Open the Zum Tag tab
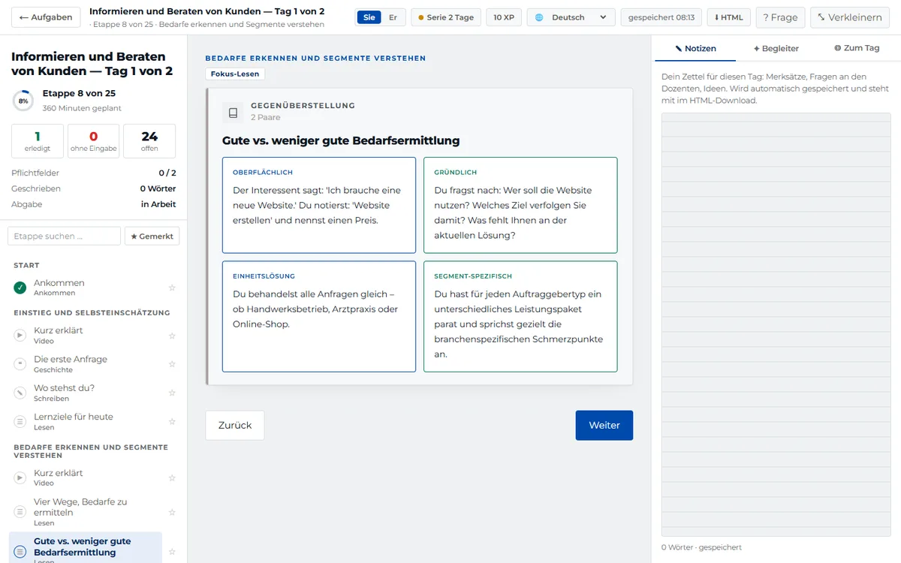This screenshot has width=901, height=563. (x=857, y=48)
